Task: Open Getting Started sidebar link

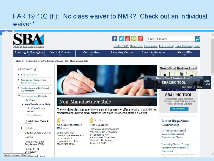Action: [x=29, y=75]
